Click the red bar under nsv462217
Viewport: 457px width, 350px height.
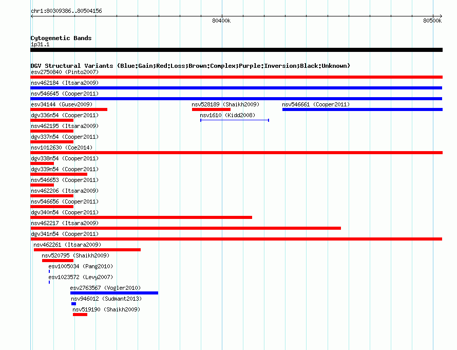(x=186, y=228)
